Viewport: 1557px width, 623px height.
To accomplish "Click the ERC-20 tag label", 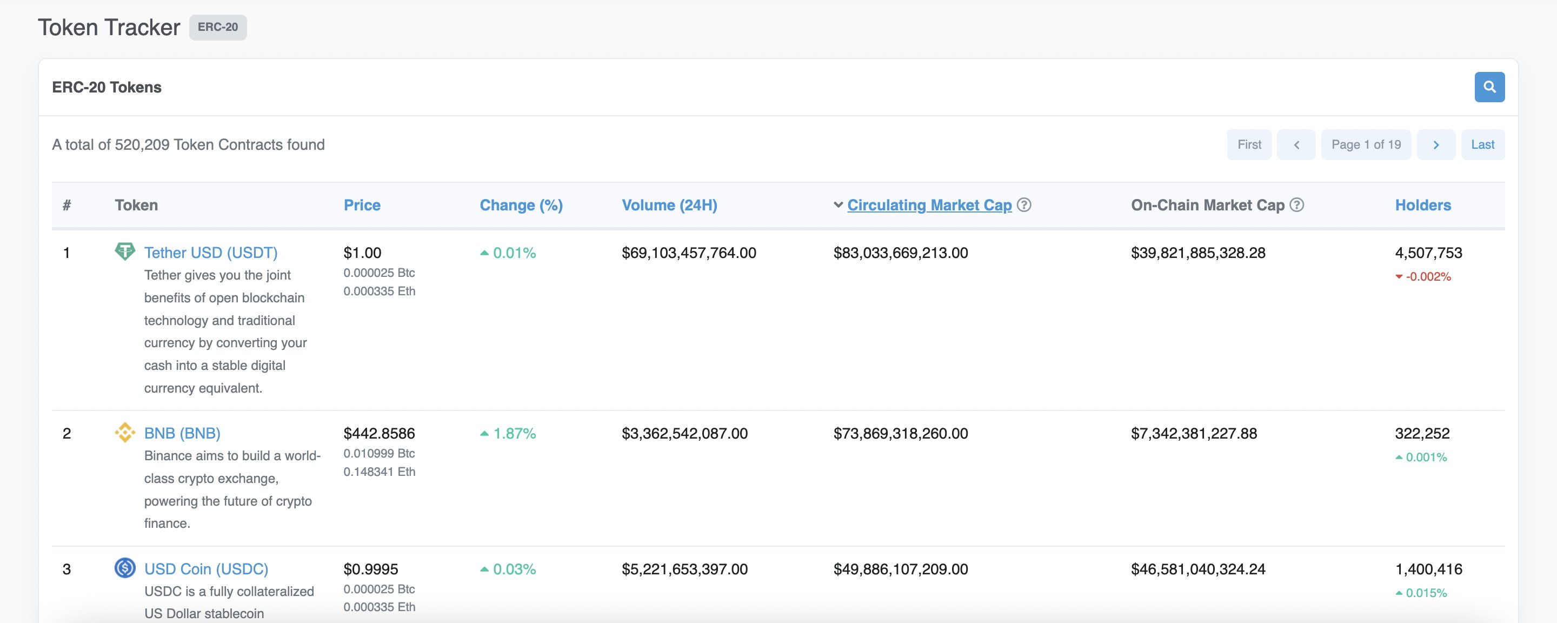I will [x=218, y=26].
